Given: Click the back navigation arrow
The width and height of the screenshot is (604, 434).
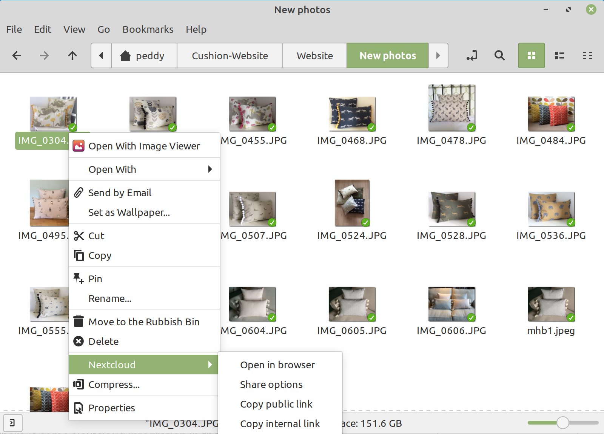Looking at the screenshot, I should tap(17, 55).
